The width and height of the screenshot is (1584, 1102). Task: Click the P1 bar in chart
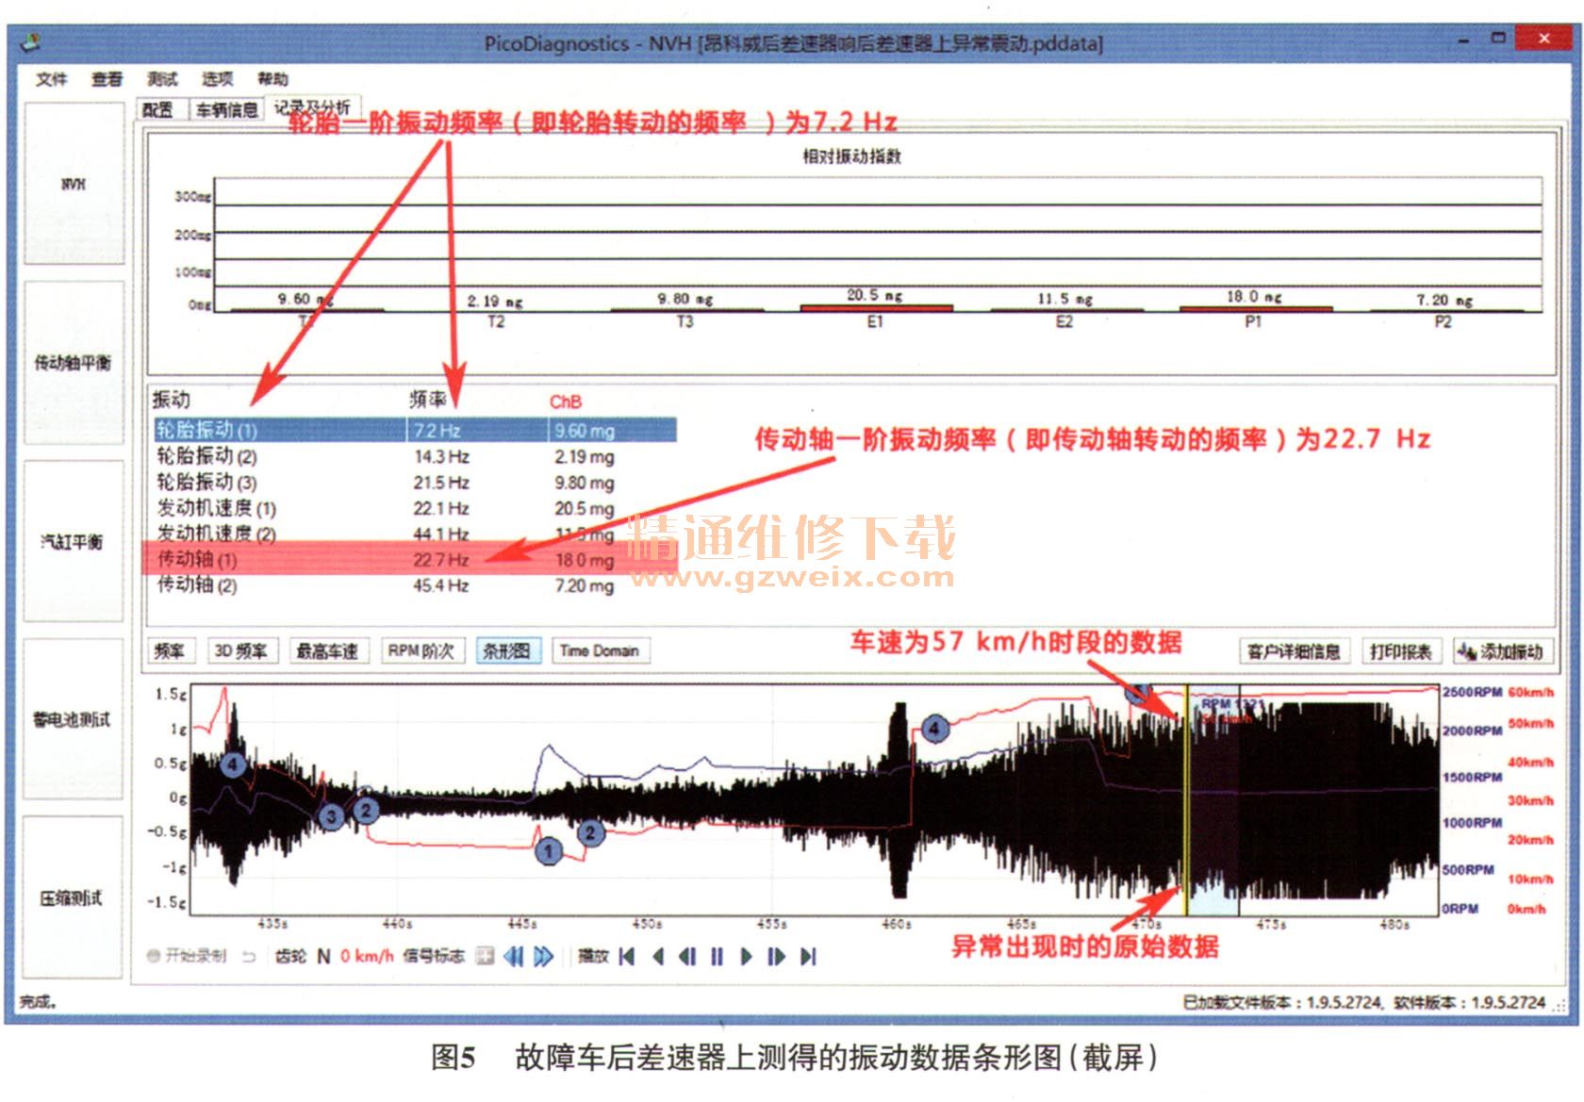1256,308
